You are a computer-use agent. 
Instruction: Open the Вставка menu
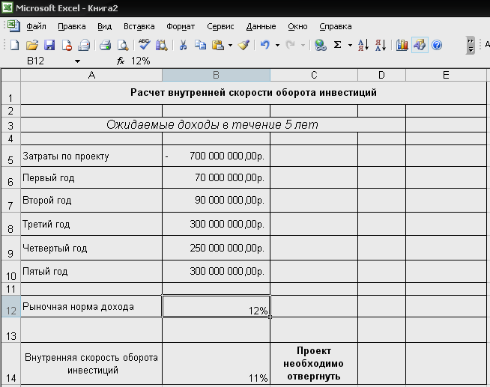pyautogui.click(x=139, y=26)
